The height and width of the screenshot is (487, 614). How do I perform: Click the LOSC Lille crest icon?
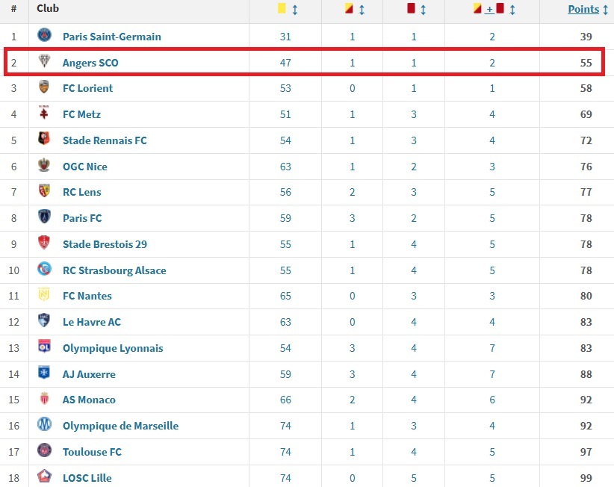point(44,476)
